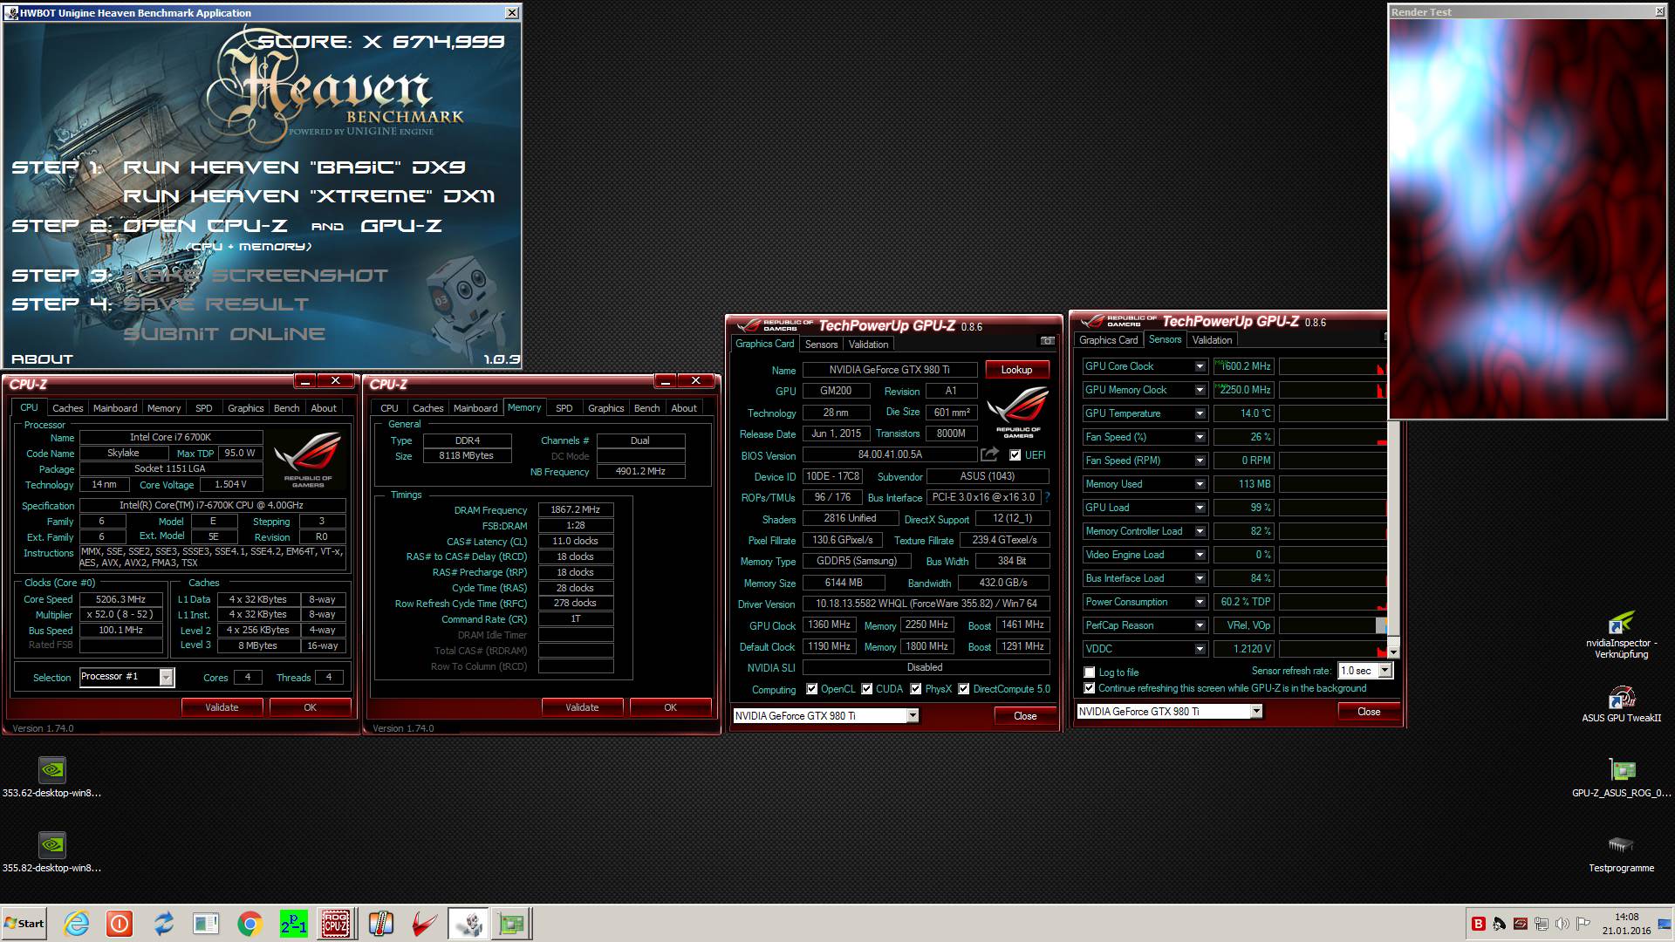Click the GPU Memory Clock sensor graph

point(1332,390)
